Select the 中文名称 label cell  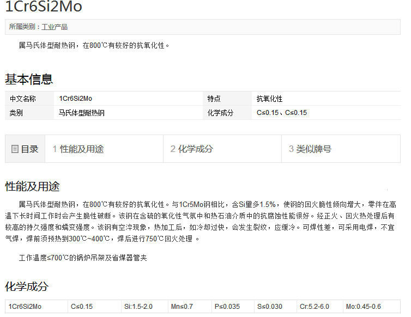click(x=23, y=99)
